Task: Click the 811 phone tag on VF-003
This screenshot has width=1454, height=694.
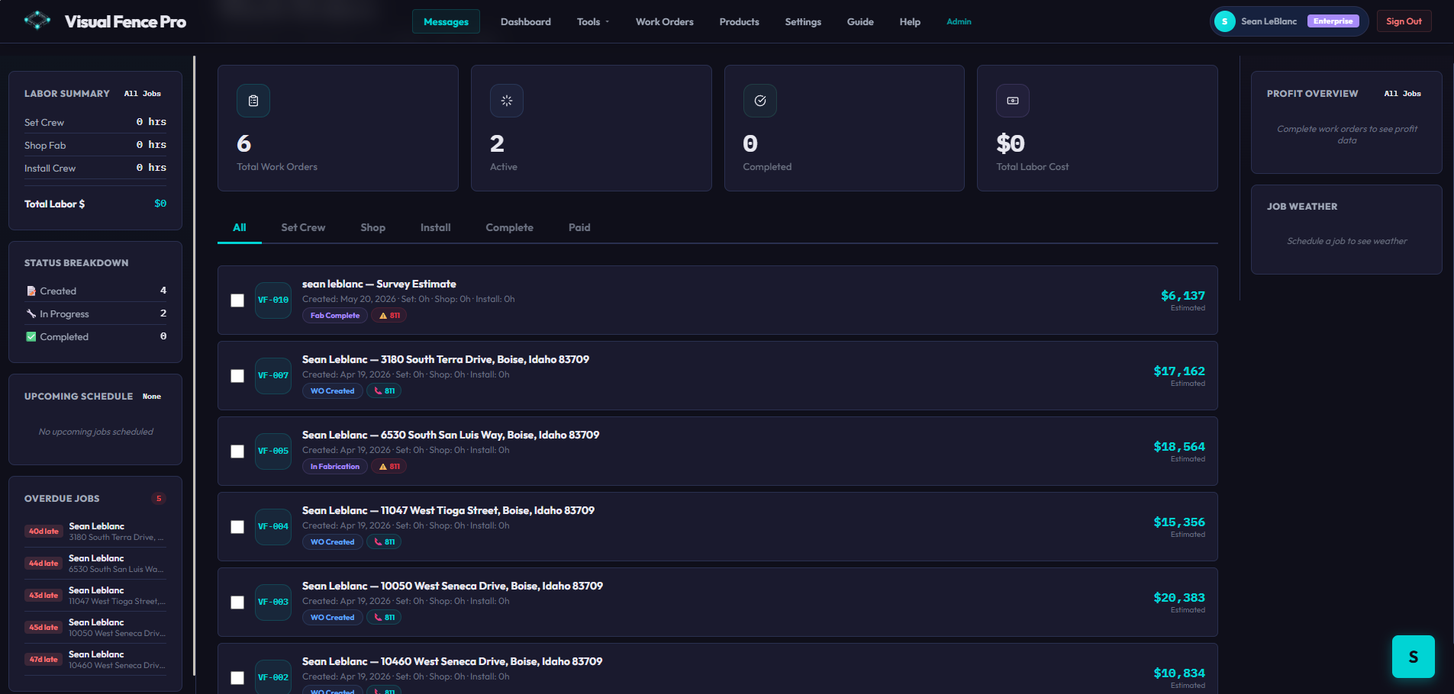Action: [384, 618]
